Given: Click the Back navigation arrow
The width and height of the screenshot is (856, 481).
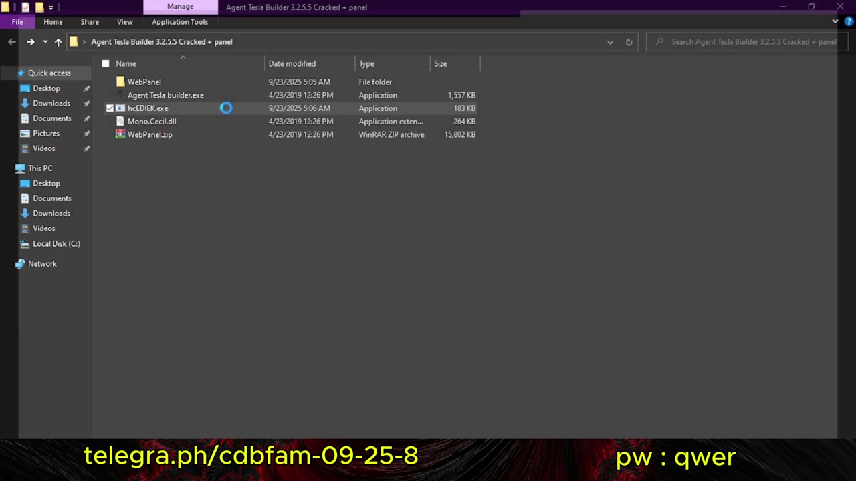Looking at the screenshot, I should click(11, 41).
